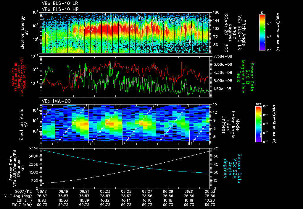Click the 6.00e-08 magnetic field tick

[222, 64]
